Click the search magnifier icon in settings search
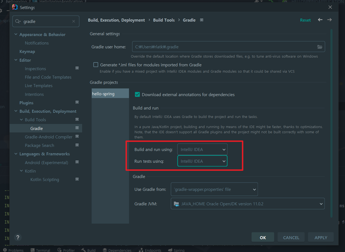This screenshot has height=252, width=345. pos(18,21)
